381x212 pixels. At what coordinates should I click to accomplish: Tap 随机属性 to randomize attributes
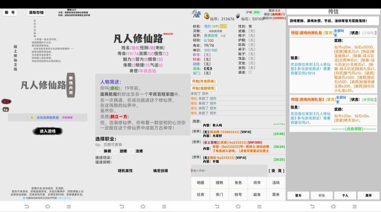tap(125, 171)
